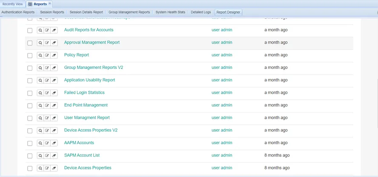The height and width of the screenshot is (177, 378).
Task: Select the Report Designer tab
Action: click(x=228, y=12)
